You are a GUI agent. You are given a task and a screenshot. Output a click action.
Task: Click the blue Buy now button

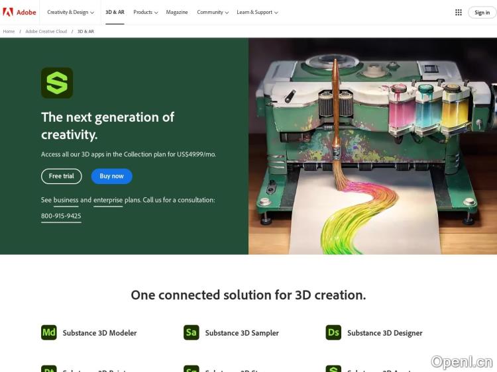[112, 176]
